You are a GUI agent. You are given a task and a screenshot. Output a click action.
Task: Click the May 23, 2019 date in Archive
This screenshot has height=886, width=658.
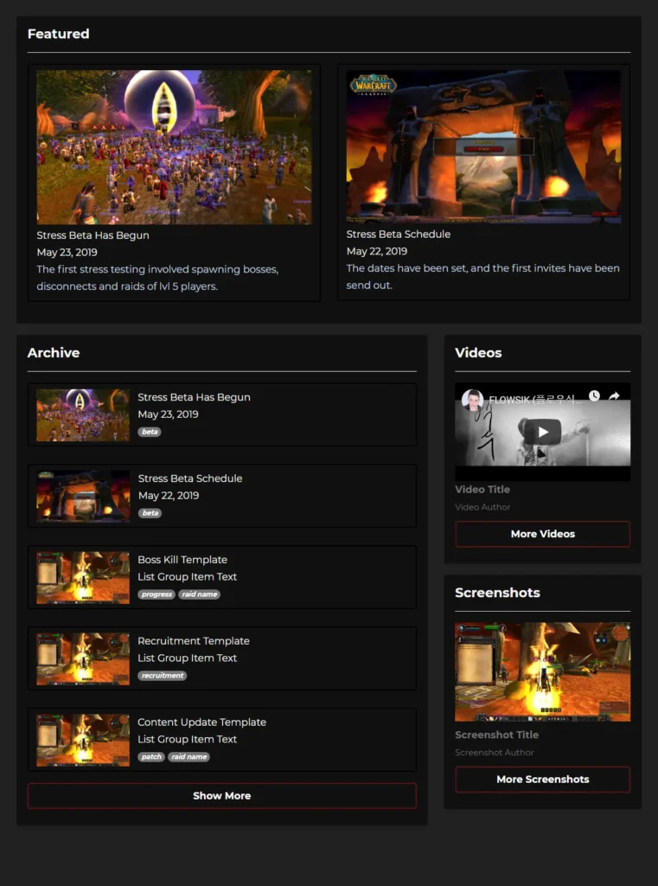point(168,414)
